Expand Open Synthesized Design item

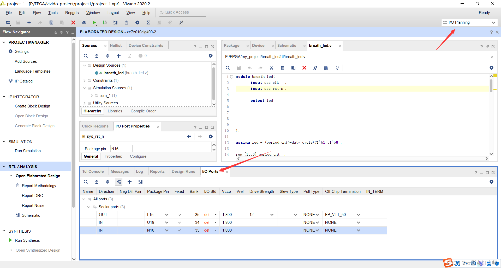pos(11,250)
